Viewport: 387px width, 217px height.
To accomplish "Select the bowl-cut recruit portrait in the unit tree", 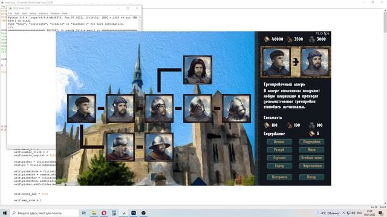I will pos(82,108).
